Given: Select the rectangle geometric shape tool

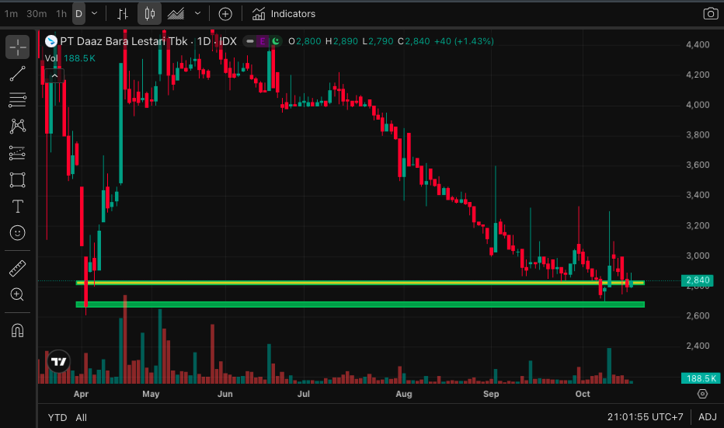Looking at the screenshot, I should 18,179.
